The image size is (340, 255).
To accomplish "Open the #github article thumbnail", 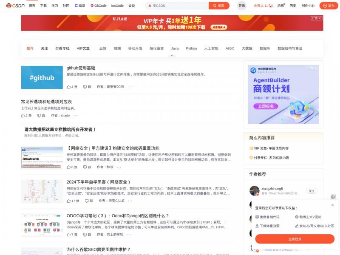I will (42, 77).
